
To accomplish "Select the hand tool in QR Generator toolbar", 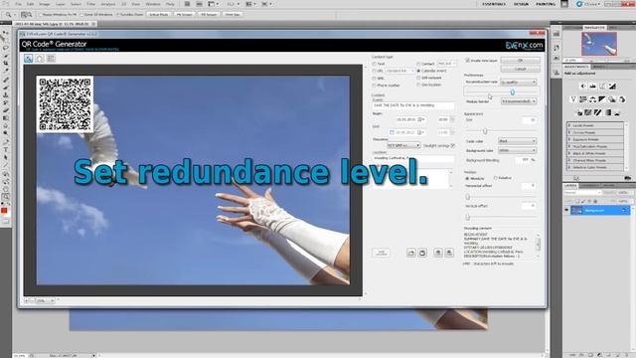I will [40, 59].
